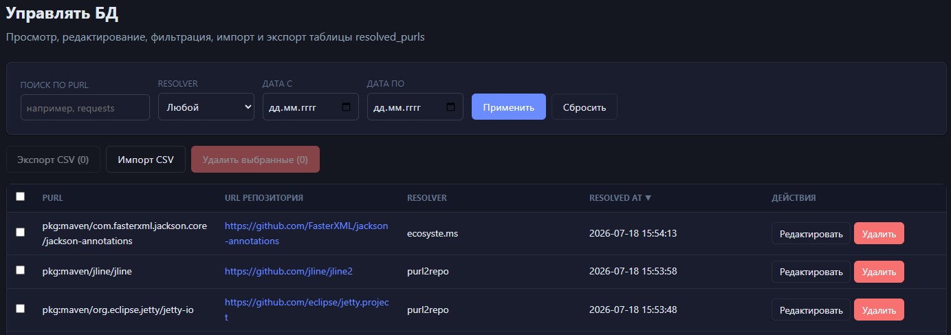This screenshot has height=335, width=951.
Task: Click purl2repo in the jline row
Action: 428,271
